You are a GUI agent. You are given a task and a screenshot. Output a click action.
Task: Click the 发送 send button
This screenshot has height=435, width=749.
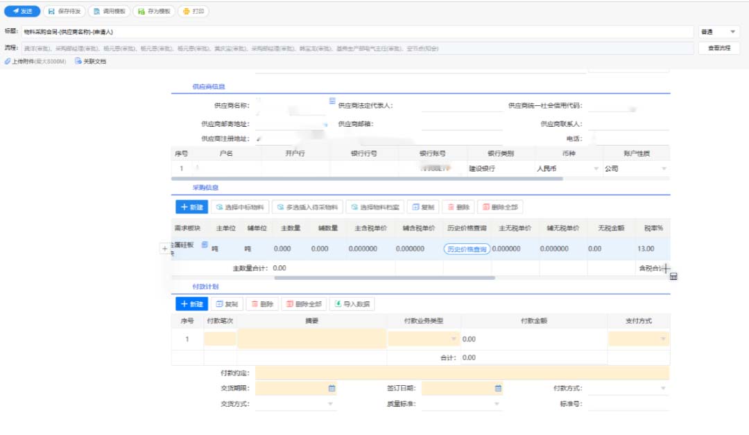click(22, 12)
